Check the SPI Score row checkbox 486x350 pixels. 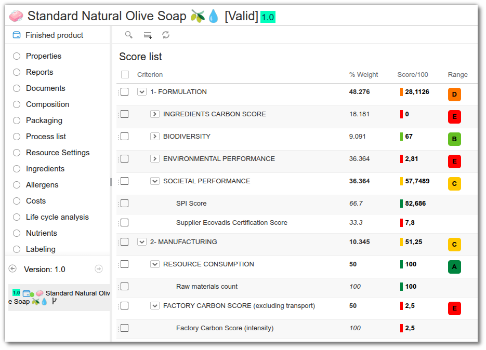(x=125, y=203)
